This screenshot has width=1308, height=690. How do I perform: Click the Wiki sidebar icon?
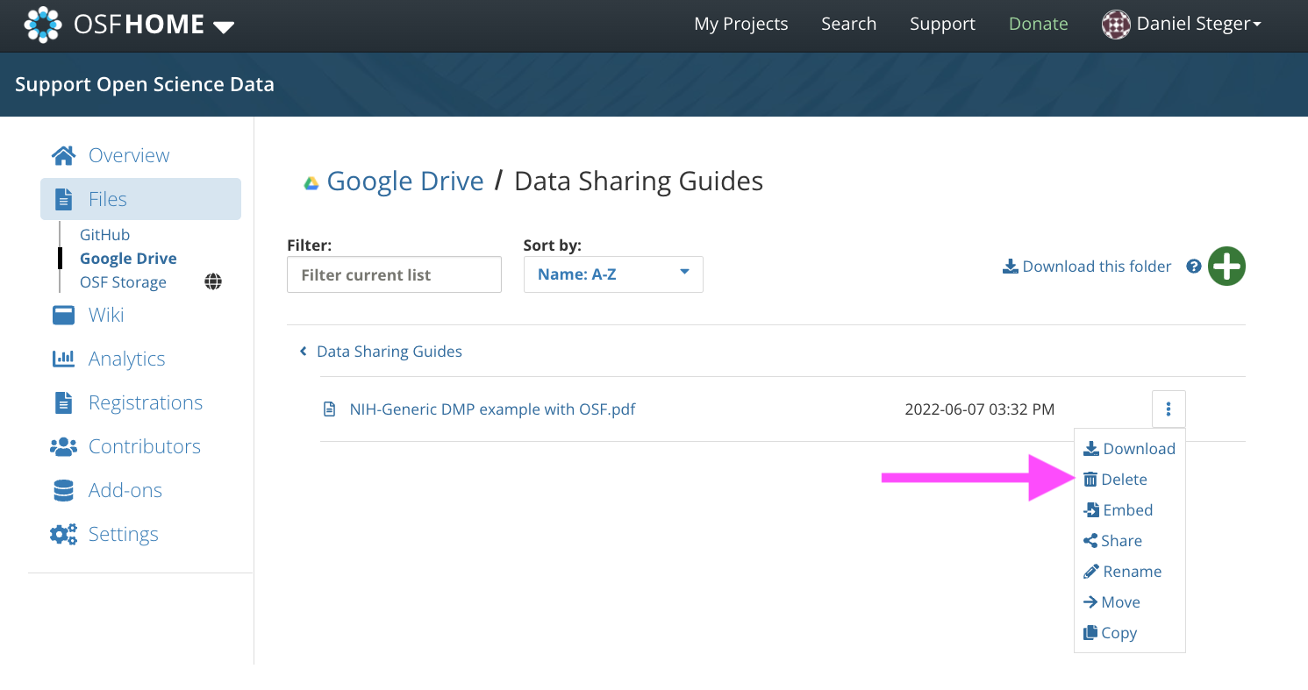(x=63, y=315)
